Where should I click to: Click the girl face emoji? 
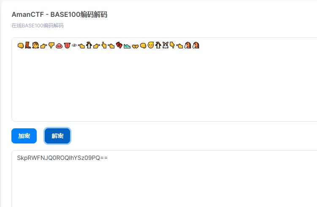pos(35,45)
